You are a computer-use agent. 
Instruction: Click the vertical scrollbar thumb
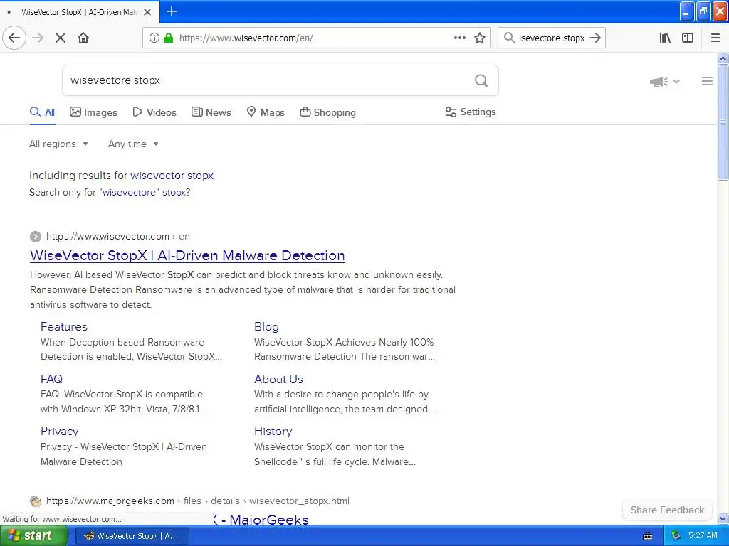tap(723, 122)
